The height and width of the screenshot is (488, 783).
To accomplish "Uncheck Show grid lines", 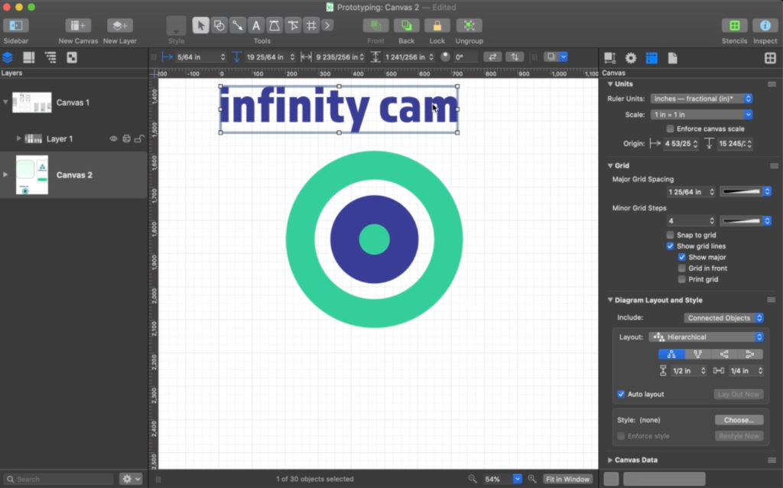I will 671,246.
